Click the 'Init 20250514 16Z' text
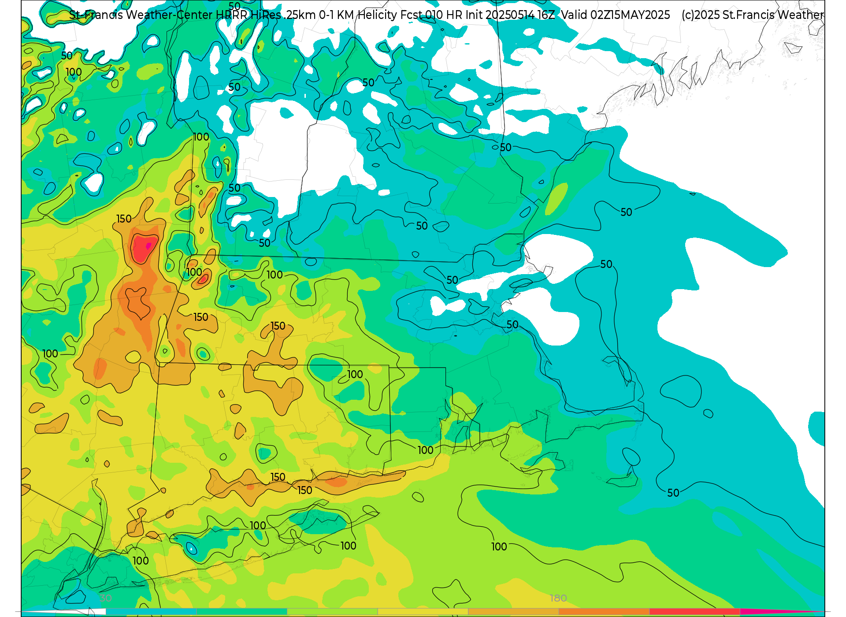The image size is (846, 617). (510, 15)
